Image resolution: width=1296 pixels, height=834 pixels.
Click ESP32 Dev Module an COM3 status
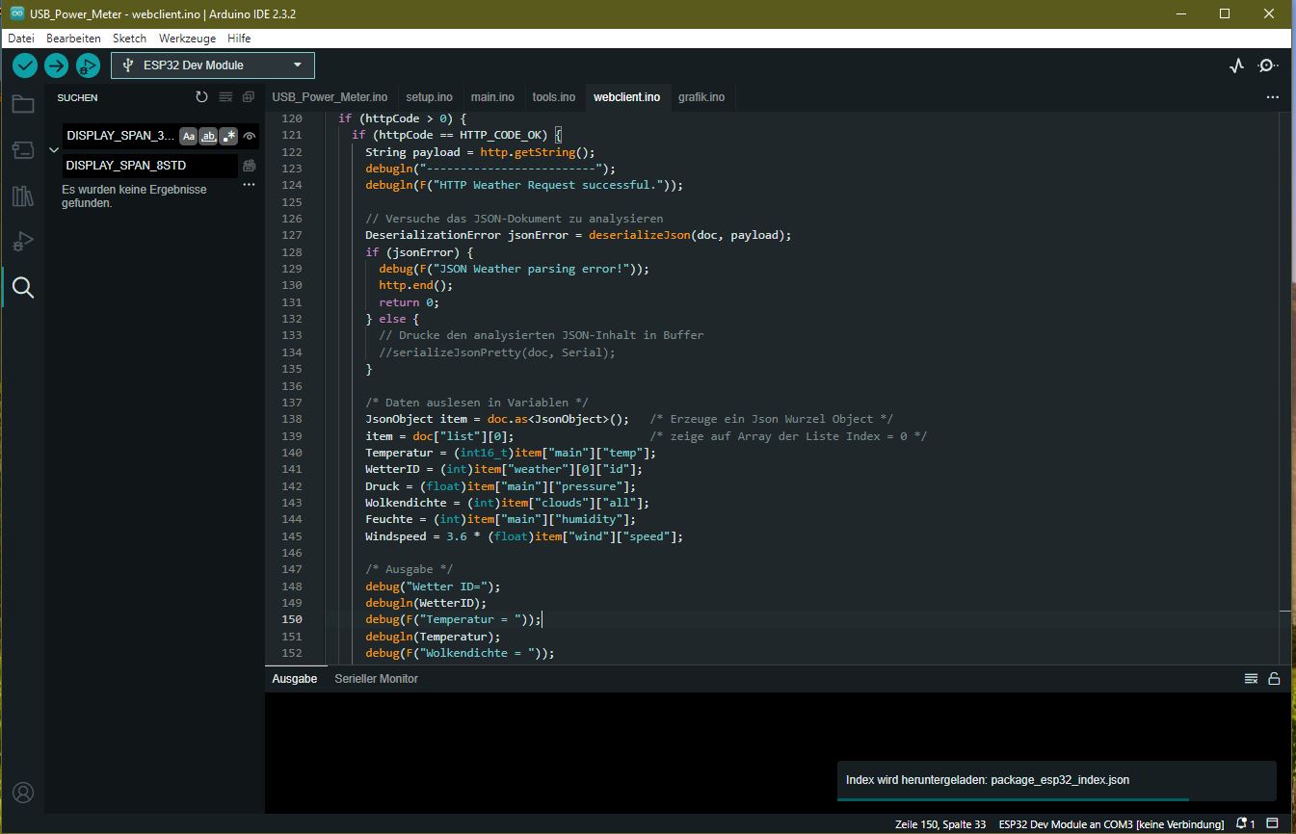click(x=1111, y=824)
